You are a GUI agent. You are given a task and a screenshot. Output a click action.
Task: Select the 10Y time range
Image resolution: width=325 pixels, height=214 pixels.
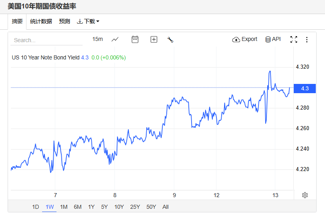click(x=119, y=207)
